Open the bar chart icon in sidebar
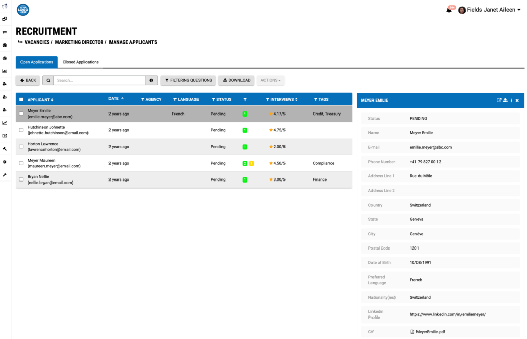This screenshot has width=527, height=339. coord(5,71)
